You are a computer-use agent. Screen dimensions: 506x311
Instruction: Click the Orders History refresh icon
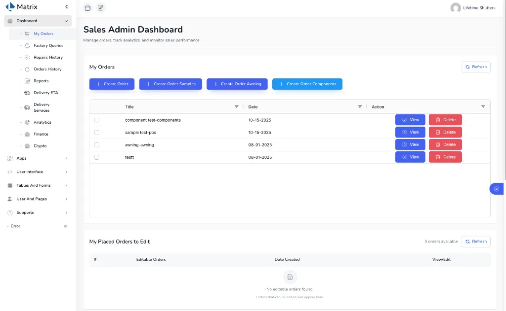(x=27, y=69)
